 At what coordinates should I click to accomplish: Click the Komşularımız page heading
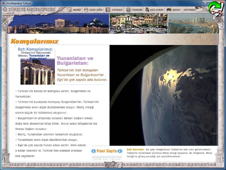click(x=35, y=41)
